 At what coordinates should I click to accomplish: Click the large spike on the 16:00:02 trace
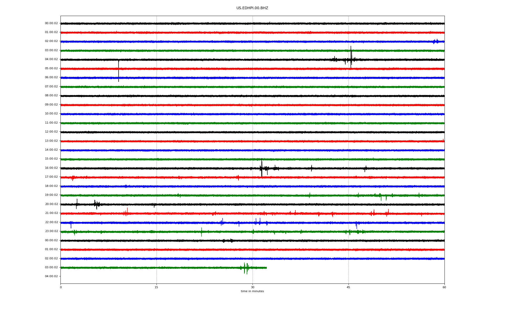click(262, 168)
